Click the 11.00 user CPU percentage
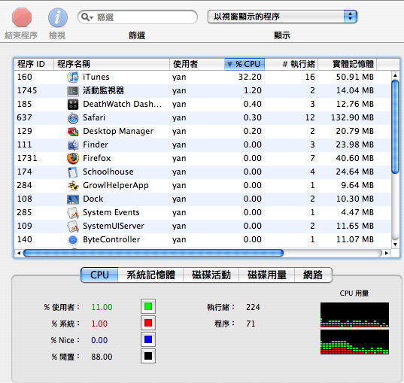The image size is (404, 383). coord(102,307)
